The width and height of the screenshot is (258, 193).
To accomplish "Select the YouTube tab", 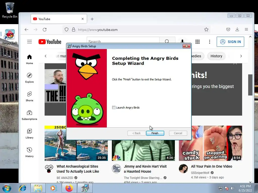I will [59, 19].
